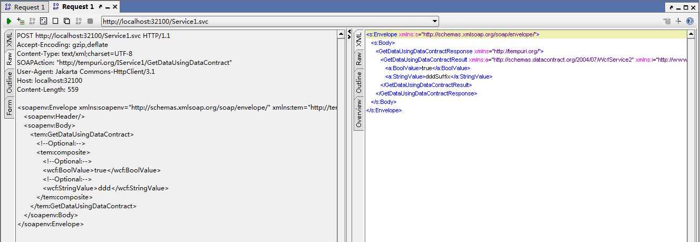Click the wcf:StringValue ddd line in request
Screen dimensions: 700x242
[105, 188]
